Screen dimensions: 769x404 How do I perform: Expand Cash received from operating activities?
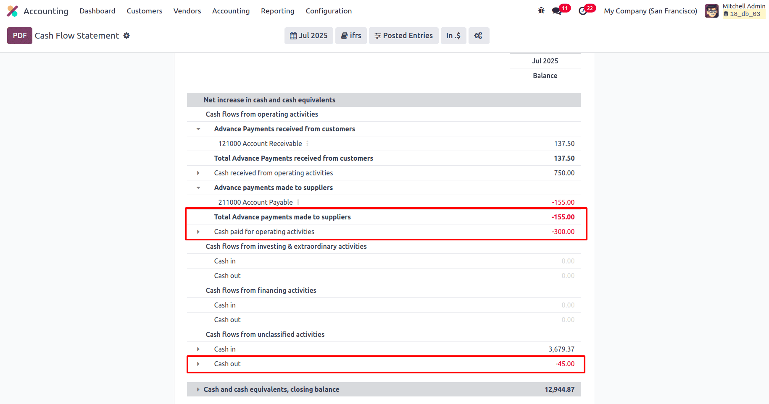(198, 173)
